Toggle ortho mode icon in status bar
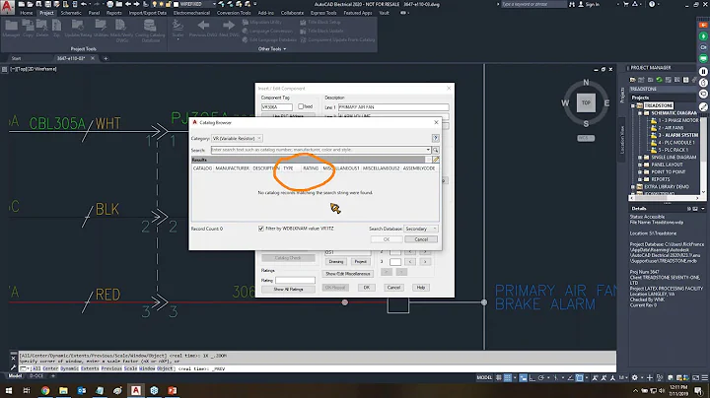Viewport: 710px width, 398px height. tap(532, 377)
